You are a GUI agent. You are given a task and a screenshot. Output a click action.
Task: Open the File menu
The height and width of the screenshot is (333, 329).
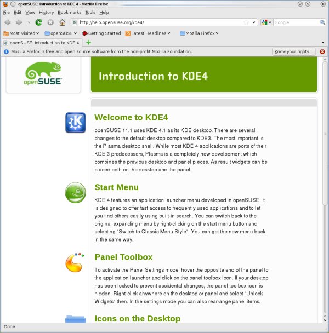coord(7,12)
